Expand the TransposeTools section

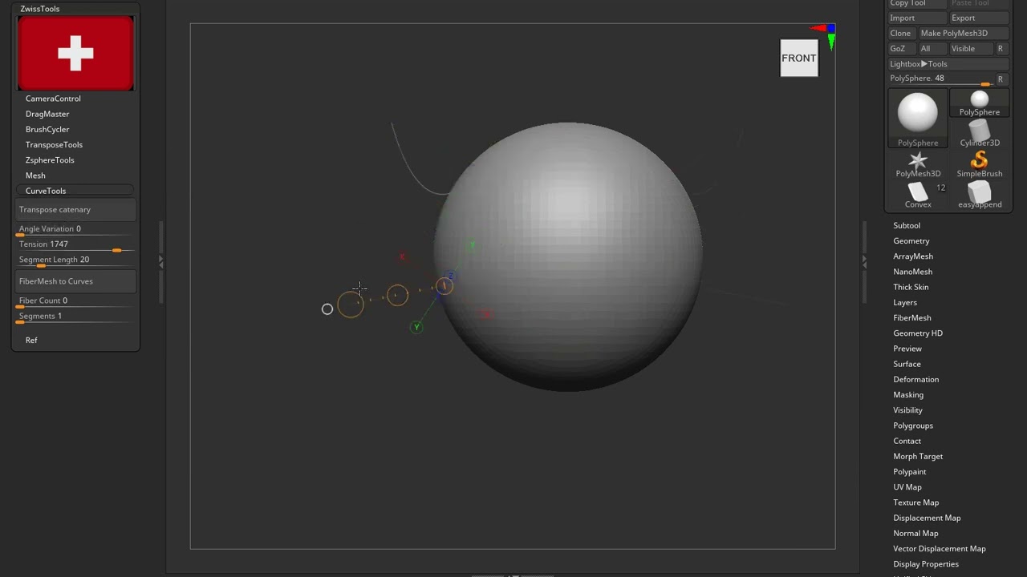[54, 144]
